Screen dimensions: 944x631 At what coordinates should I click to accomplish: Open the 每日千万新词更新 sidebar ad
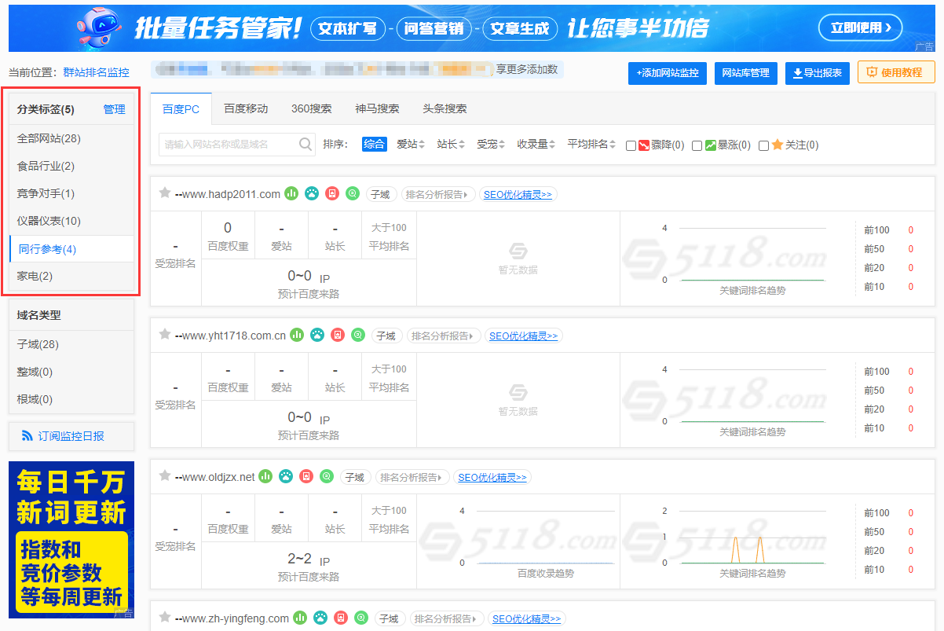click(x=71, y=539)
